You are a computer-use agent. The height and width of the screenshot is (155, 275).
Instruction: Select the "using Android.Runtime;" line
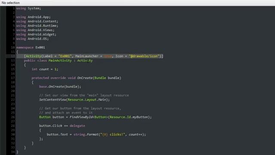[37, 26]
